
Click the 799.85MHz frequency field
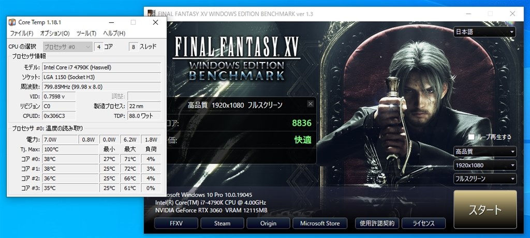pyautogui.click(x=101, y=87)
